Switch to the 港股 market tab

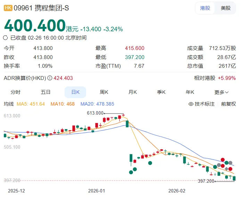tap(205, 8)
